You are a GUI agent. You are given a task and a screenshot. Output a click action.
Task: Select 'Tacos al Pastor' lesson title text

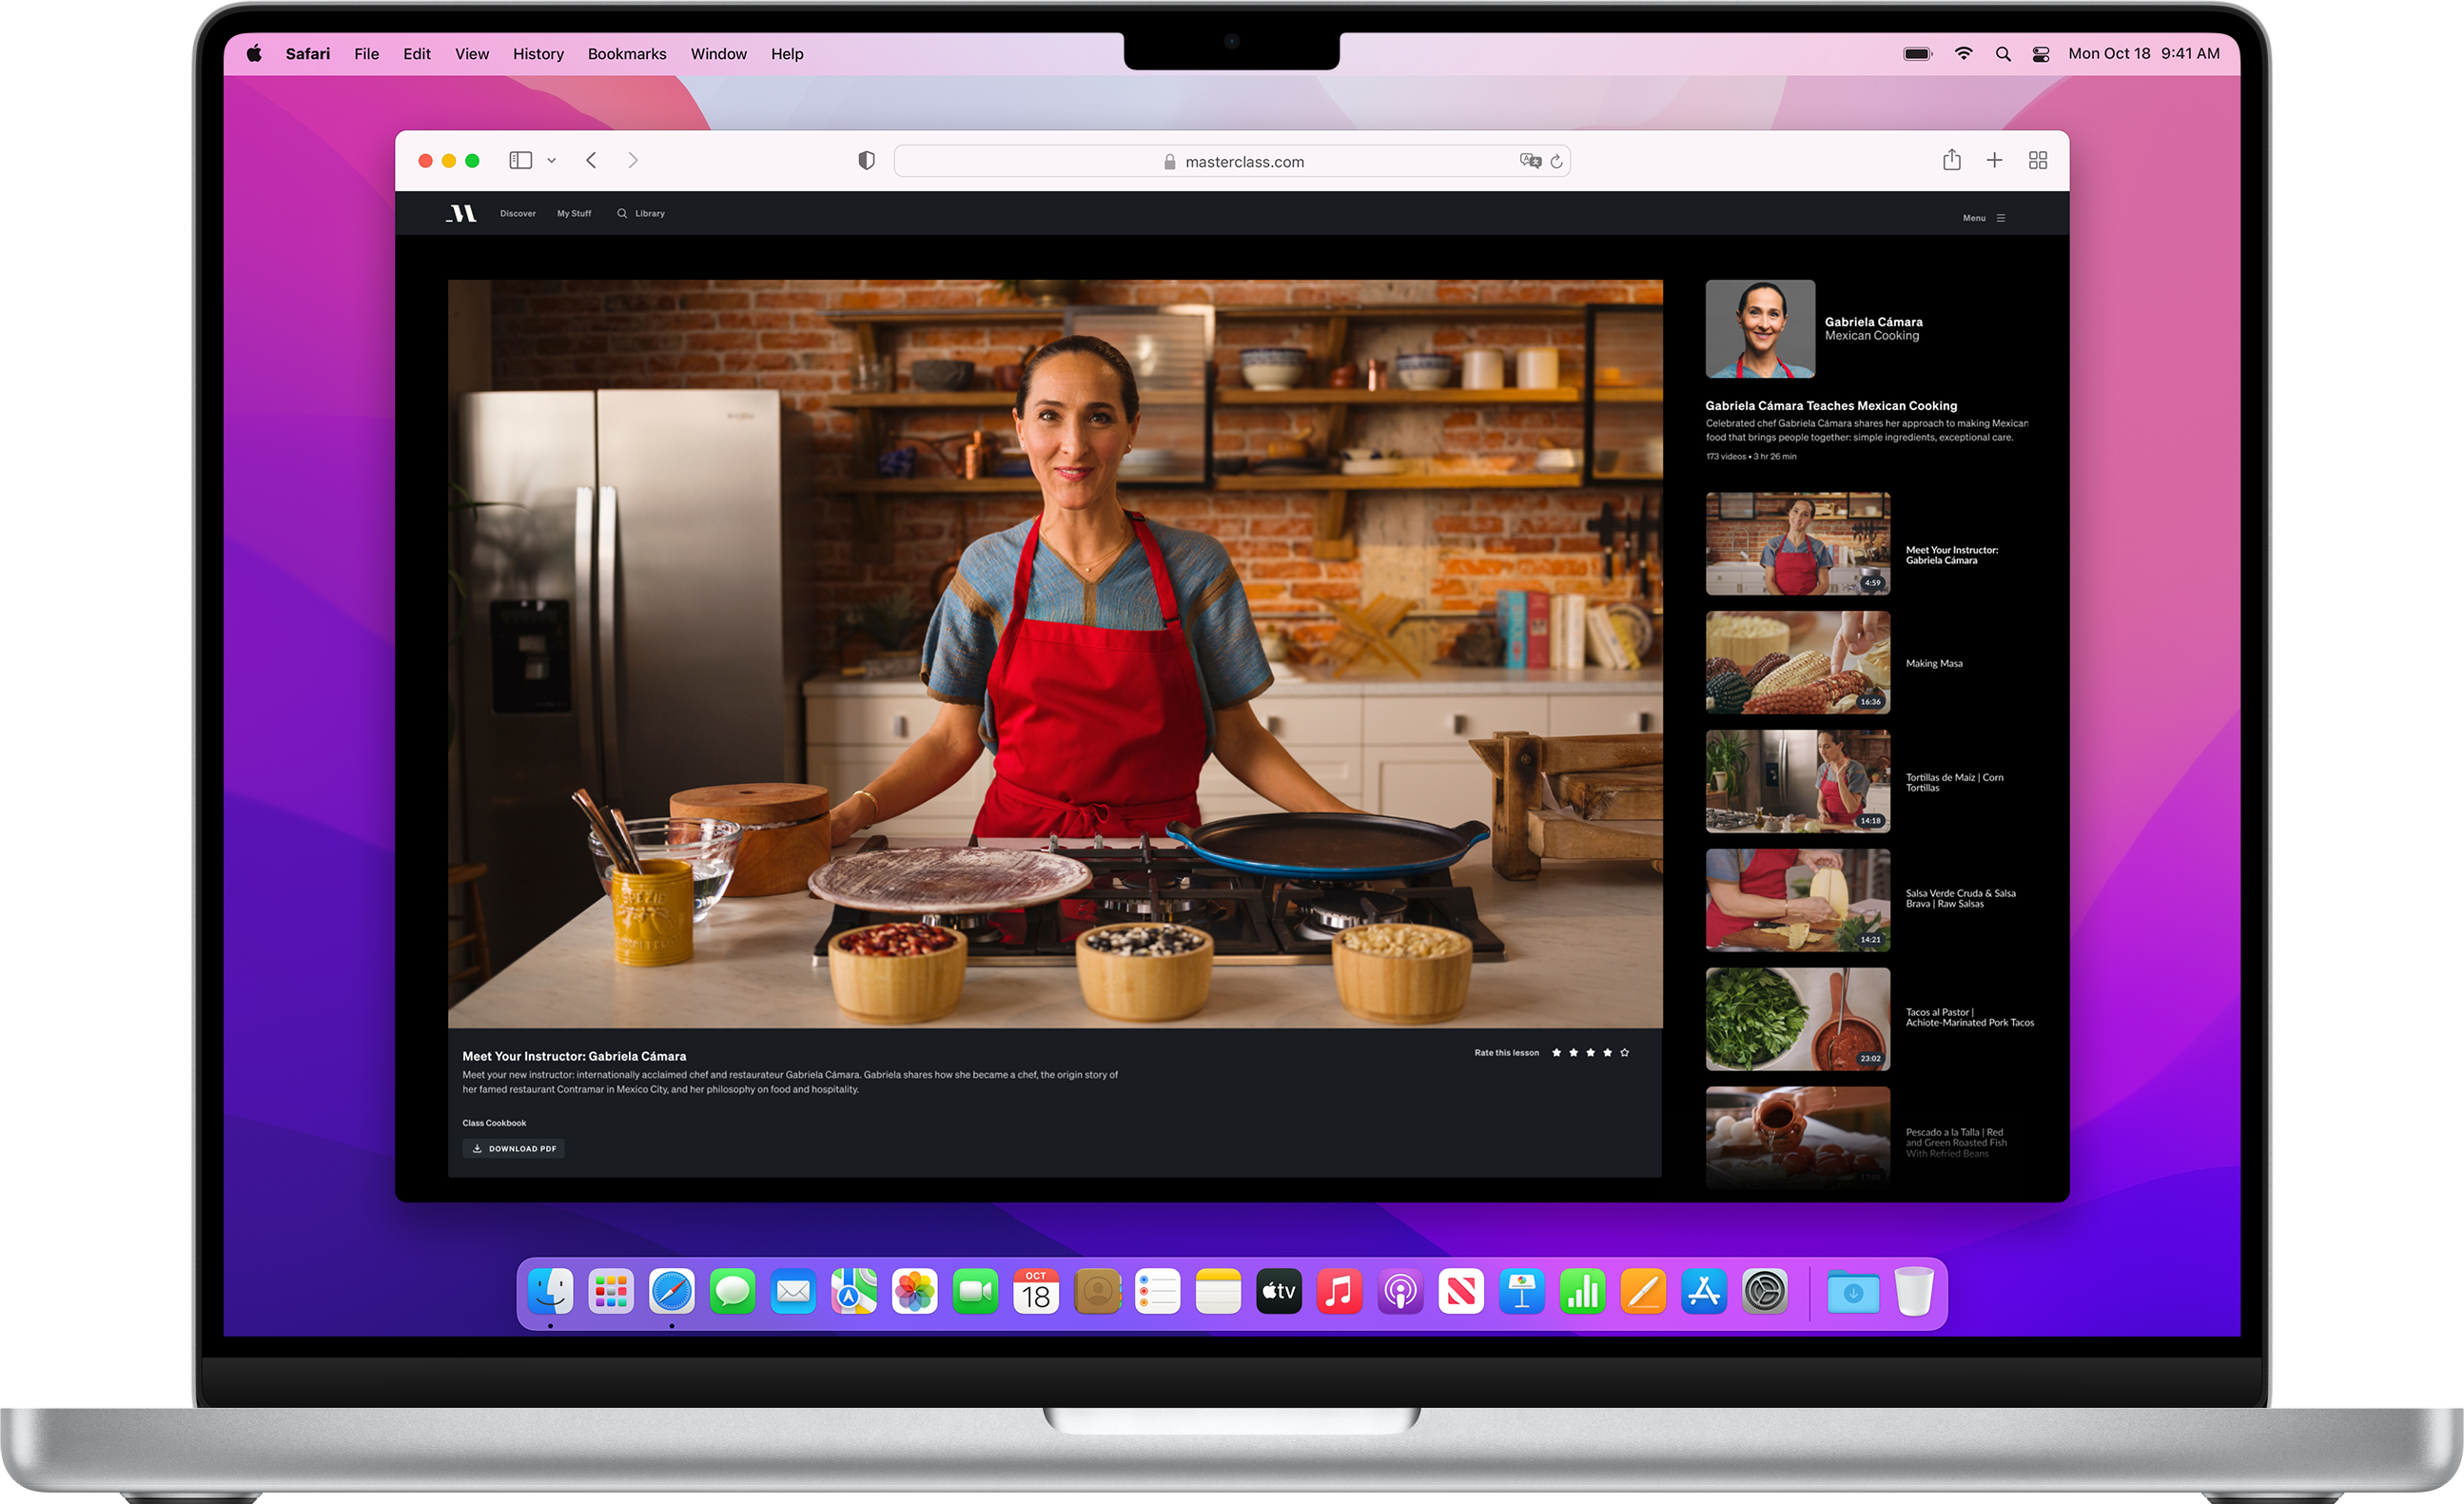1969,1017
